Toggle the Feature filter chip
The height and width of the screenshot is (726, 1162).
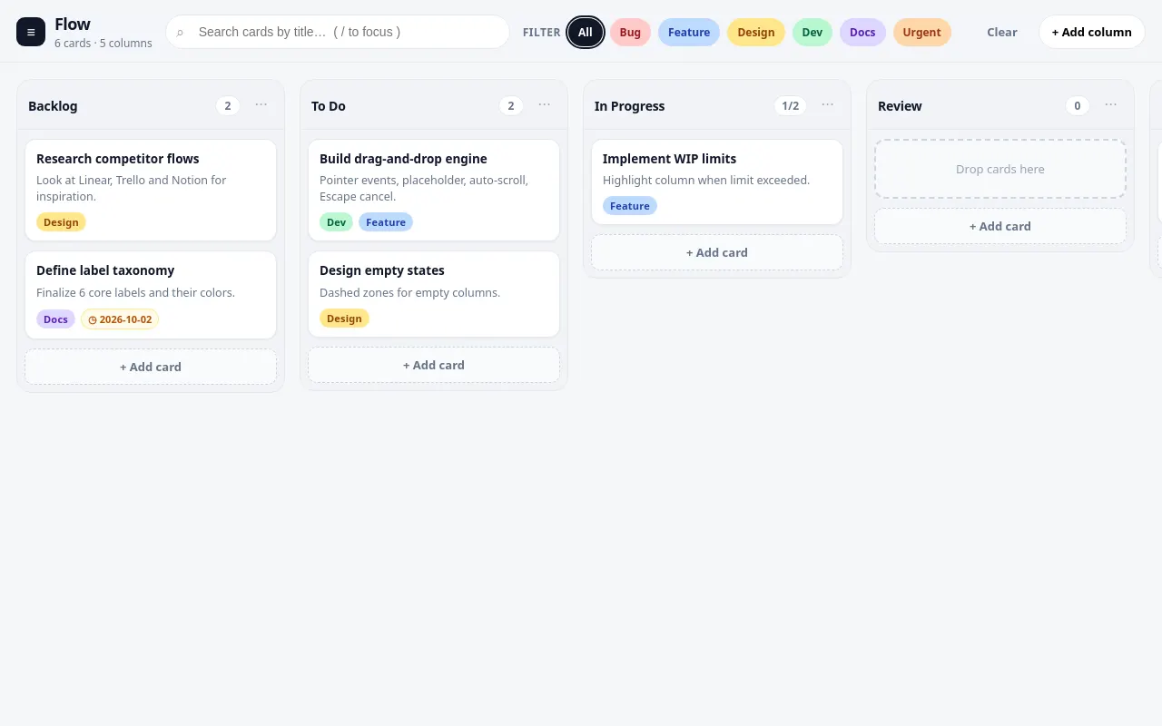[x=689, y=32]
